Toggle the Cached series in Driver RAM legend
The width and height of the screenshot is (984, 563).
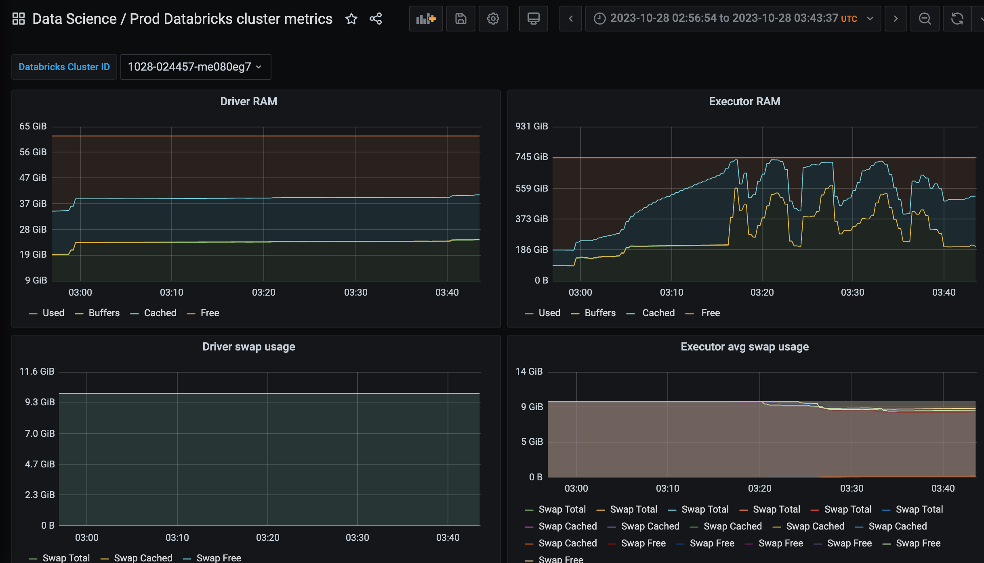point(160,313)
